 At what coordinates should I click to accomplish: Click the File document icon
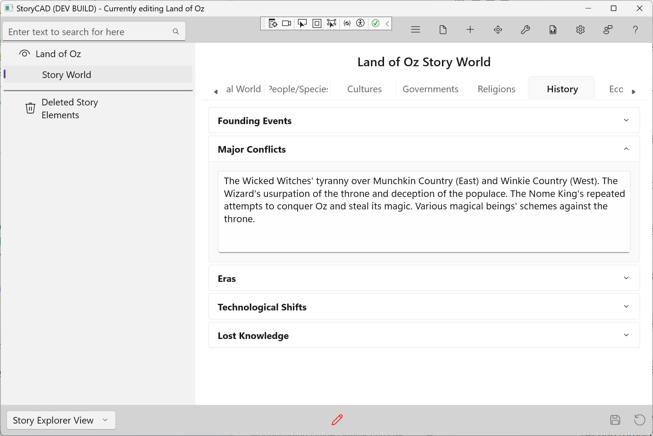click(443, 30)
